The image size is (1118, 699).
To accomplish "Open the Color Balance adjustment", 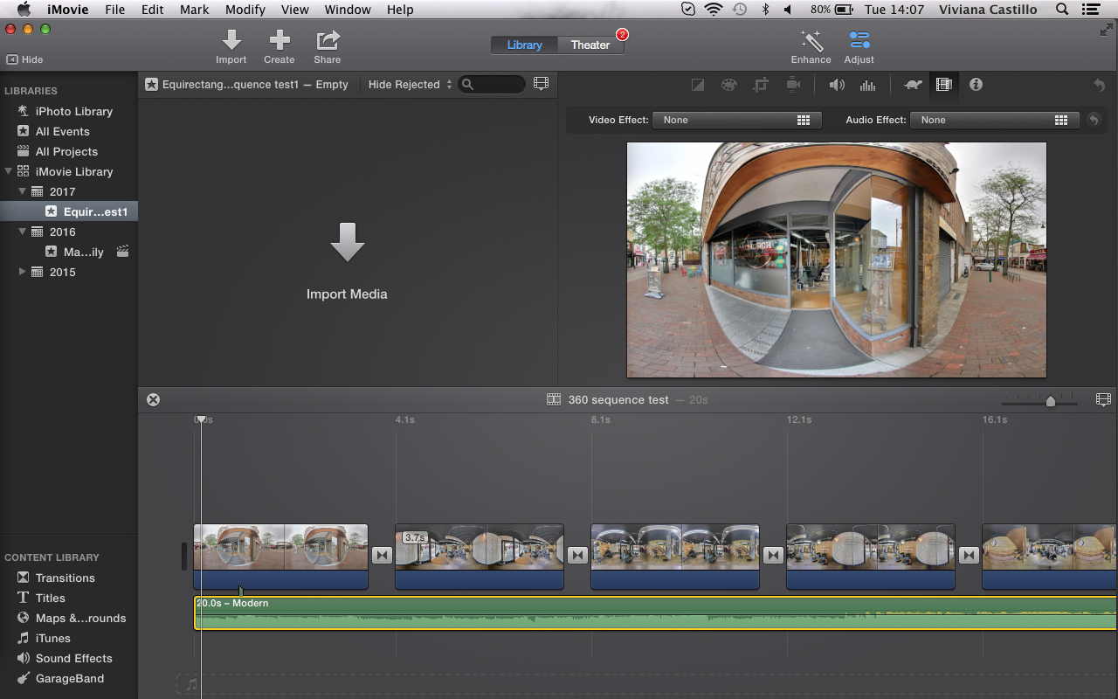I will pyautogui.click(x=698, y=85).
